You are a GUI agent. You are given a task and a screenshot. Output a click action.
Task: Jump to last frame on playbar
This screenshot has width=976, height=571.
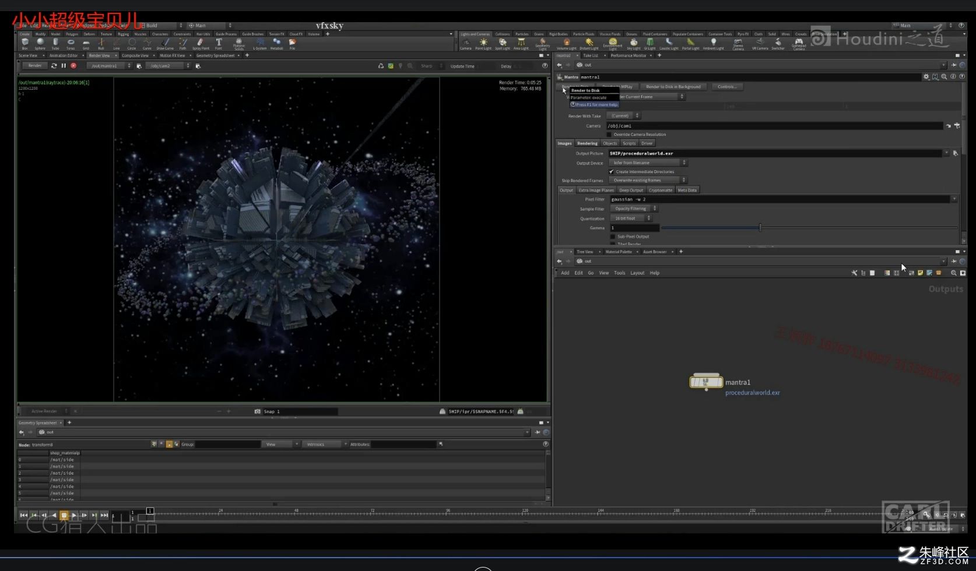click(x=104, y=515)
